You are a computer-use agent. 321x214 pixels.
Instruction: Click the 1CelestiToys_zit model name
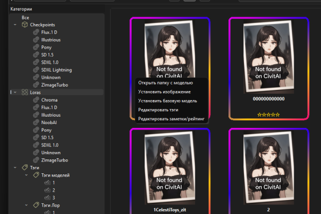(x=170, y=210)
